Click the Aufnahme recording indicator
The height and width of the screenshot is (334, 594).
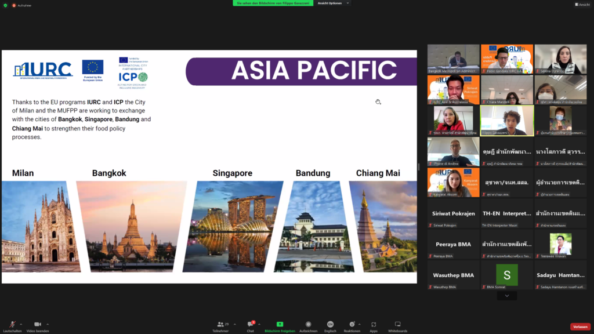pyautogui.click(x=22, y=5)
